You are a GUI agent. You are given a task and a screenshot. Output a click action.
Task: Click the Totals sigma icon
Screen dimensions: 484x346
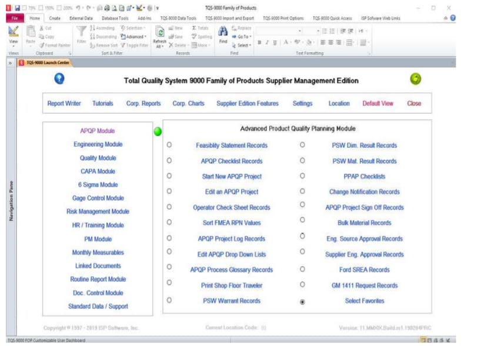194,28
